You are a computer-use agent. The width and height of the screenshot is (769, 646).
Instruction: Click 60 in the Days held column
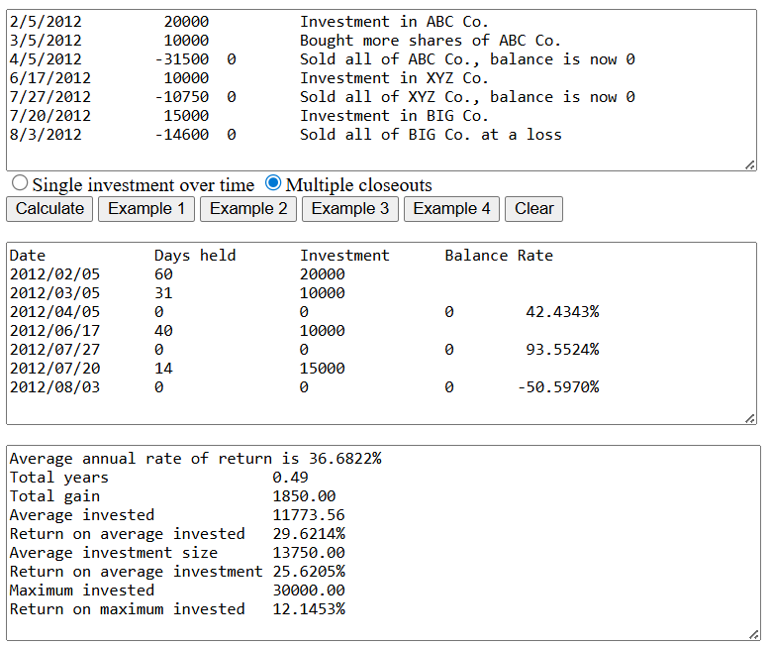163,273
